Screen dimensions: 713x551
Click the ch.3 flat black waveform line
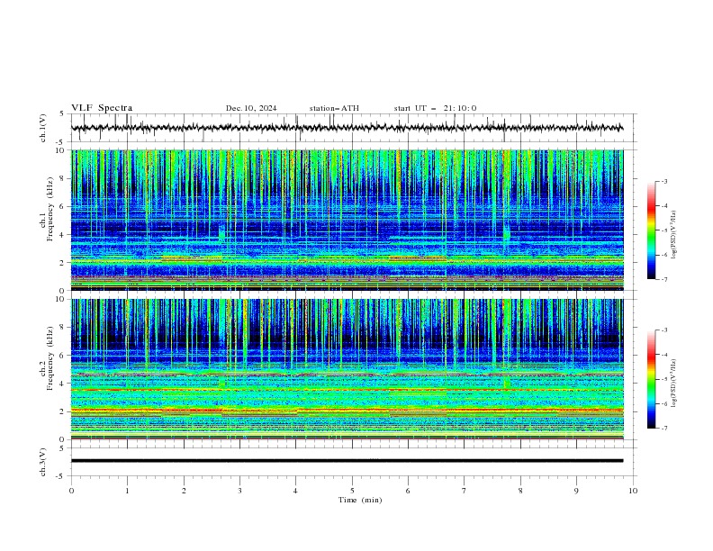(347, 461)
